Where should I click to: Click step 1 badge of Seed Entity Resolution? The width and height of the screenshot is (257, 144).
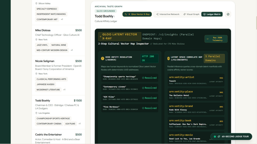(103, 58)
